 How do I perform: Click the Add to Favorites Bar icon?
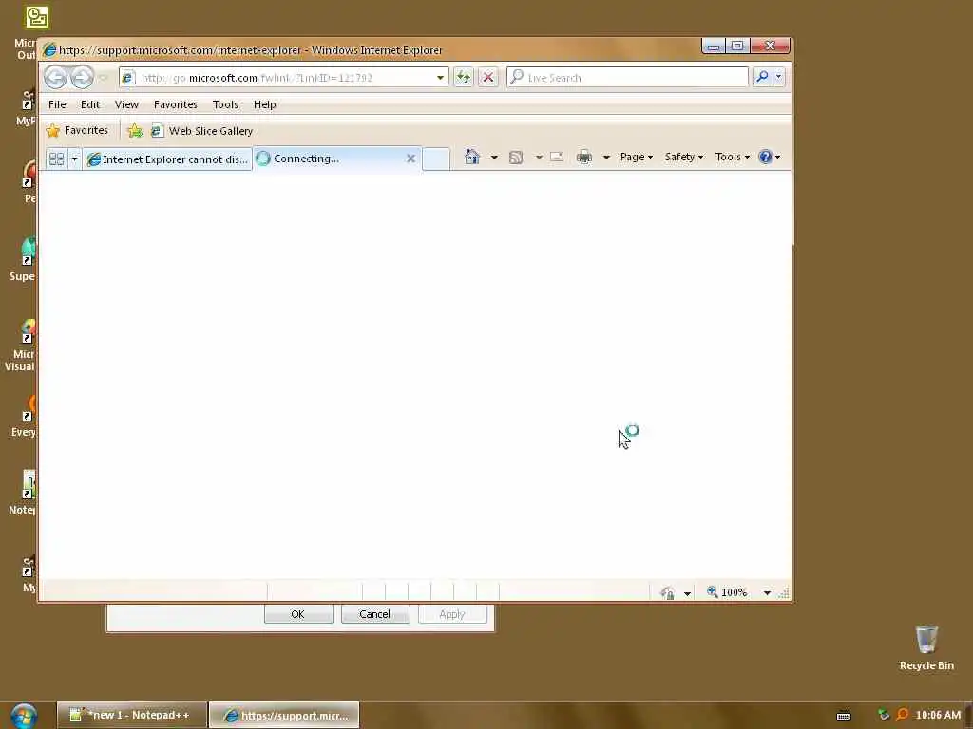(135, 131)
